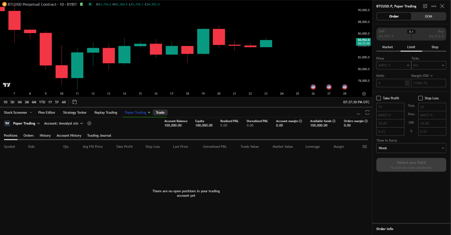Viewport: 451px width, 235px height.
Task: Open the add widget icon next to BTCUSD.P
Action: point(425,6)
